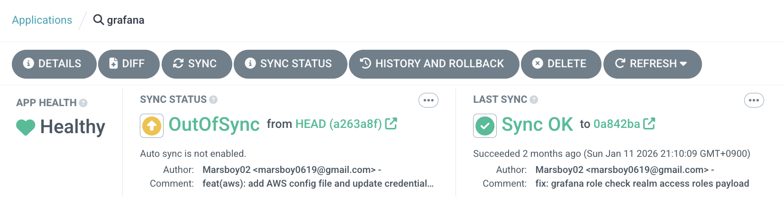Open Sync Status panel three-dot menu

(428, 100)
